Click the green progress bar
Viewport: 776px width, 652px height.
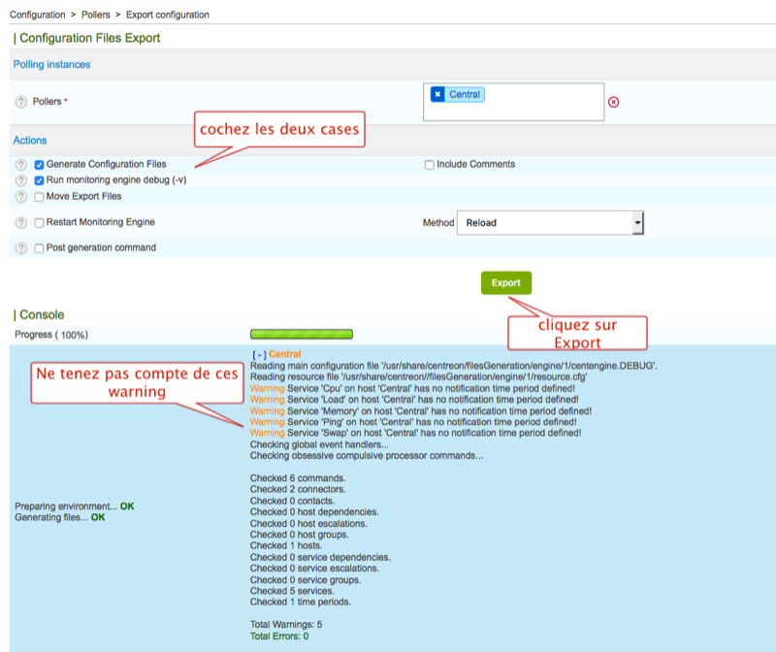(x=301, y=334)
